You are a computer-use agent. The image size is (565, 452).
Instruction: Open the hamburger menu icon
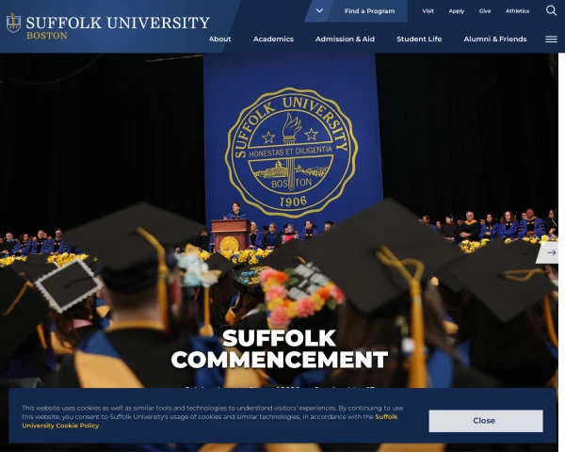click(x=551, y=39)
